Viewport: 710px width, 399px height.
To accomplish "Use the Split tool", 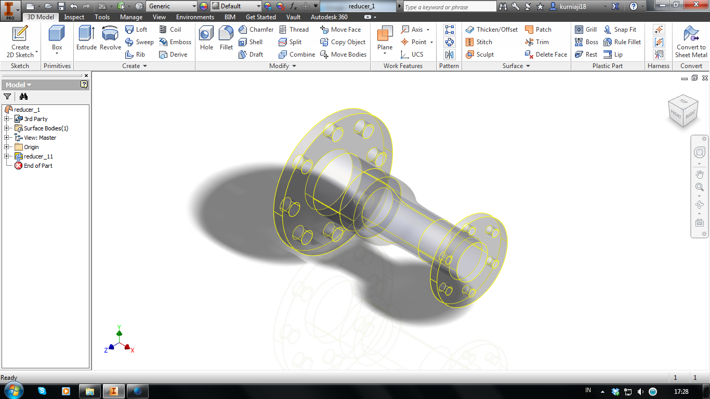I will pos(290,42).
